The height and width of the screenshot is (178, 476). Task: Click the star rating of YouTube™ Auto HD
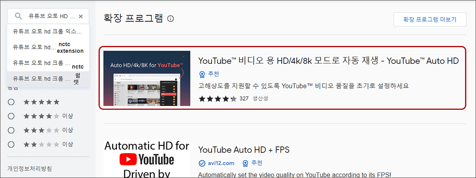tap(218, 99)
